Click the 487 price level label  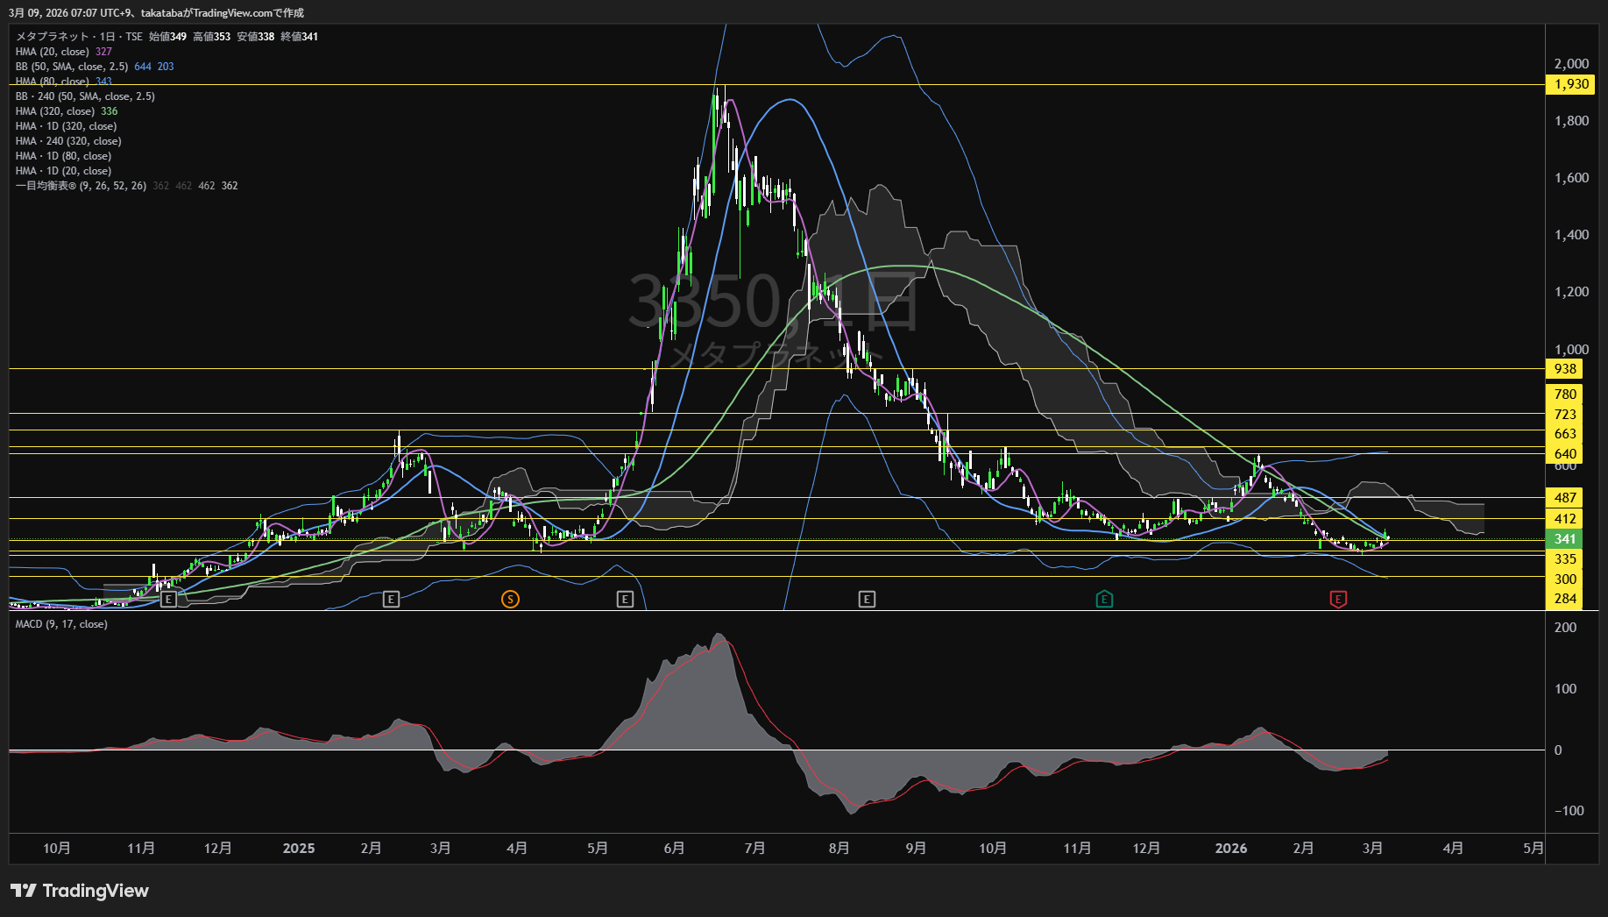click(1565, 498)
